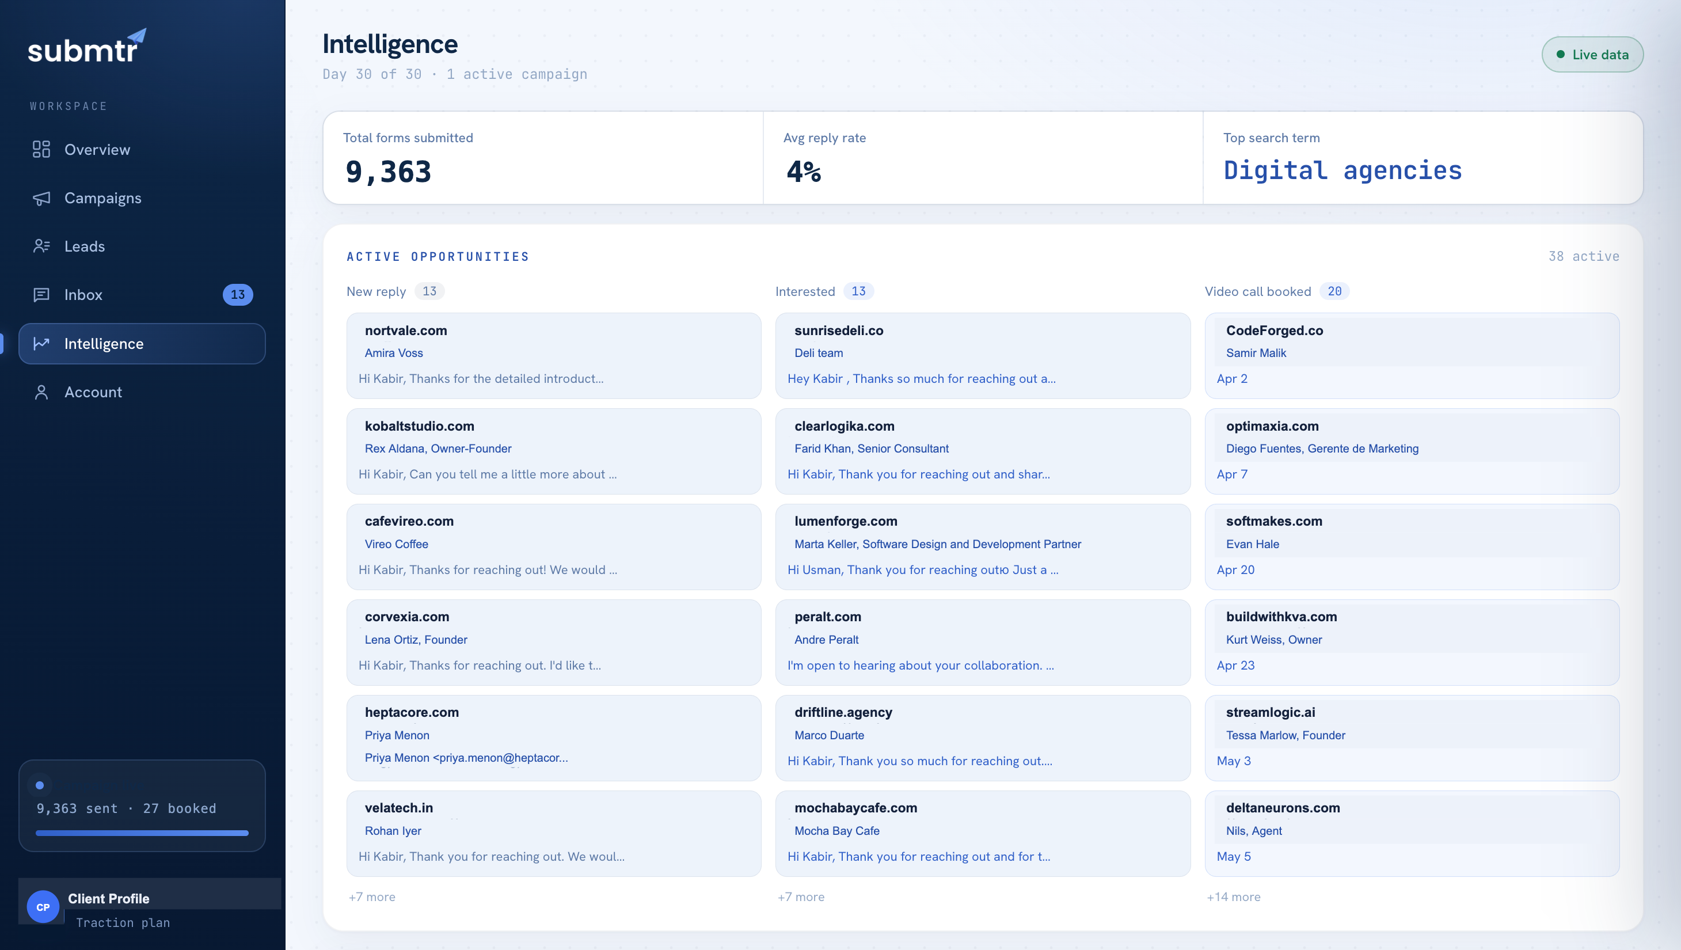Click the 38 active label

click(x=1584, y=256)
